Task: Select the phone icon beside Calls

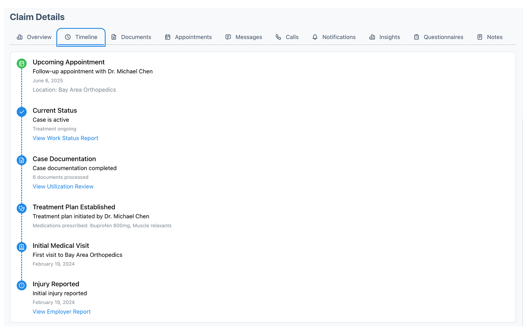Action: (278, 37)
